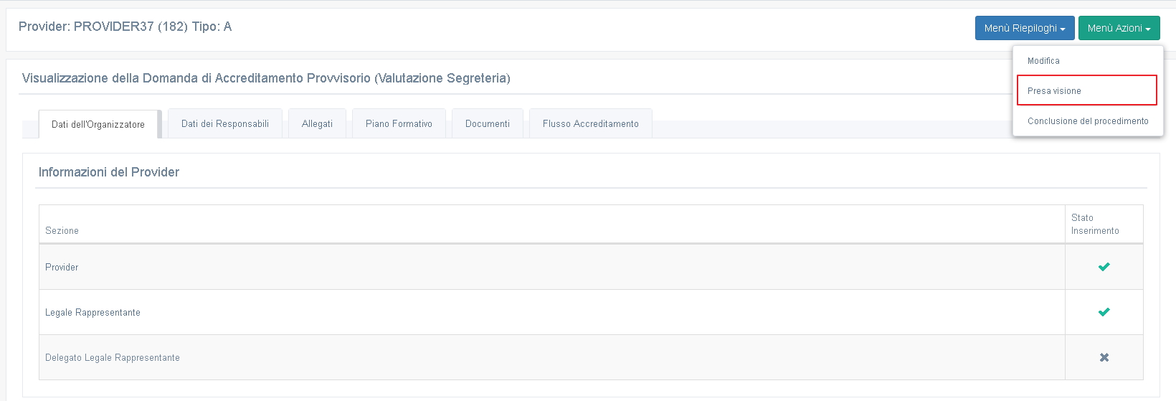Click the Stato Inserimento column header
Screen dimensions: 1176x401
[1095, 224]
